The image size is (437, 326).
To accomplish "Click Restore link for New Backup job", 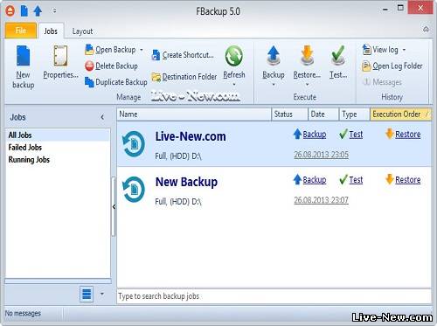I will [408, 180].
